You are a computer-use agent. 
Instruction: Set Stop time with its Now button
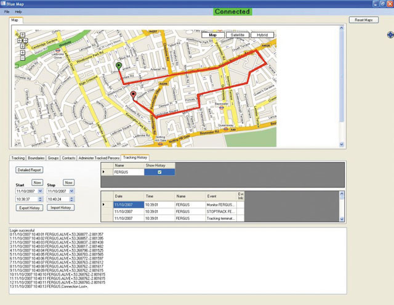(x=68, y=182)
